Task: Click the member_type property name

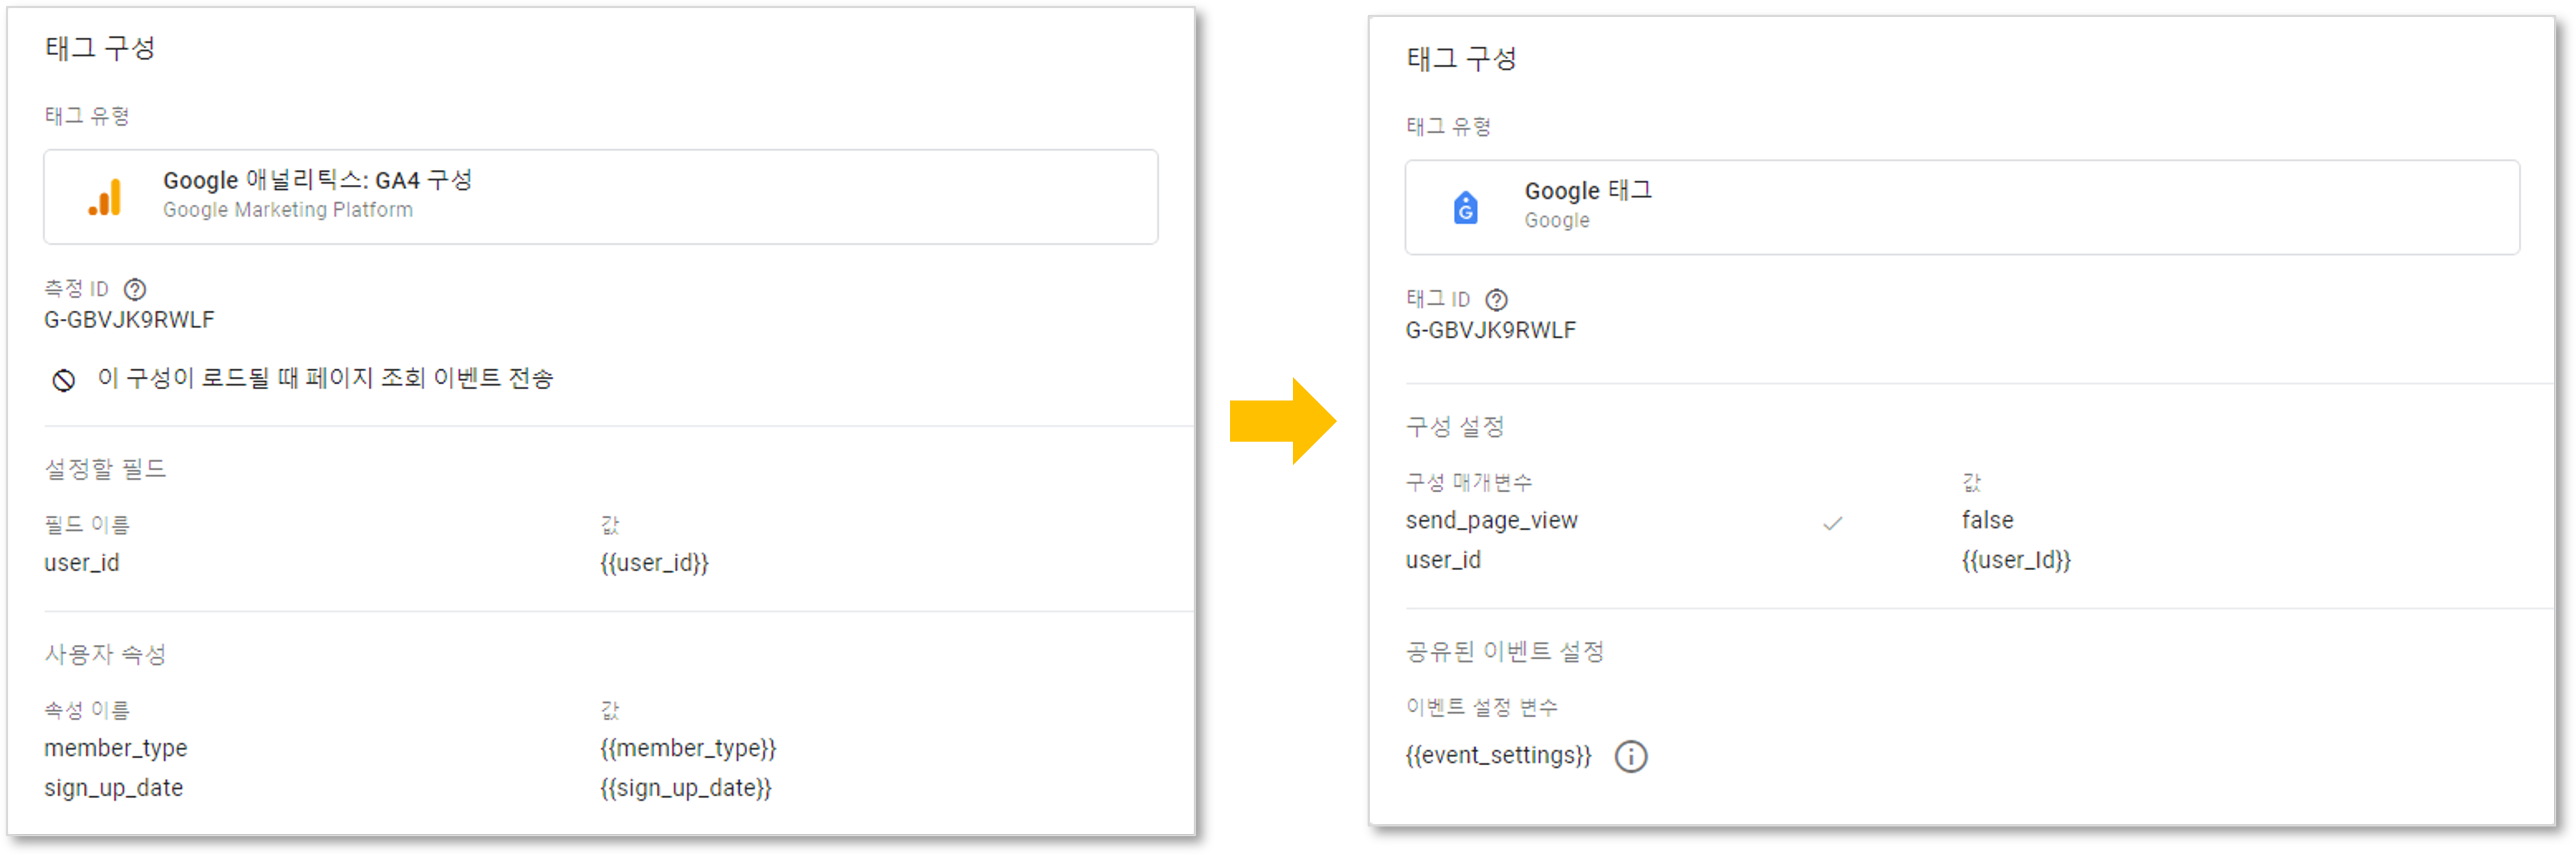Action: click(x=116, y=748)
